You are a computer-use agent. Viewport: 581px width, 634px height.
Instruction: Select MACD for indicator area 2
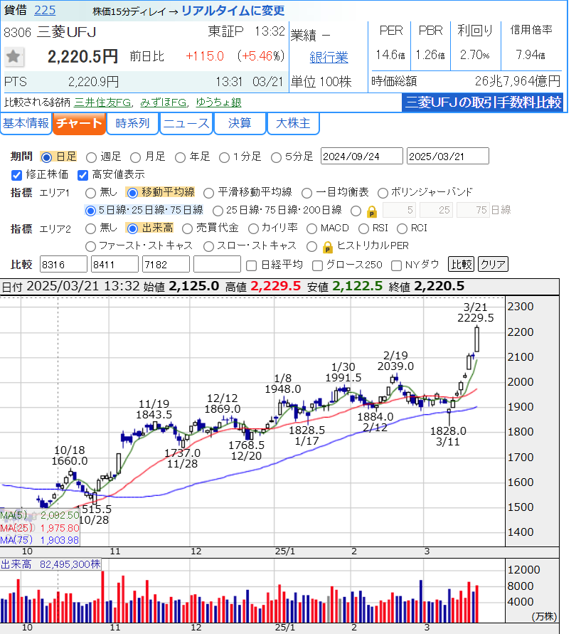311,228
